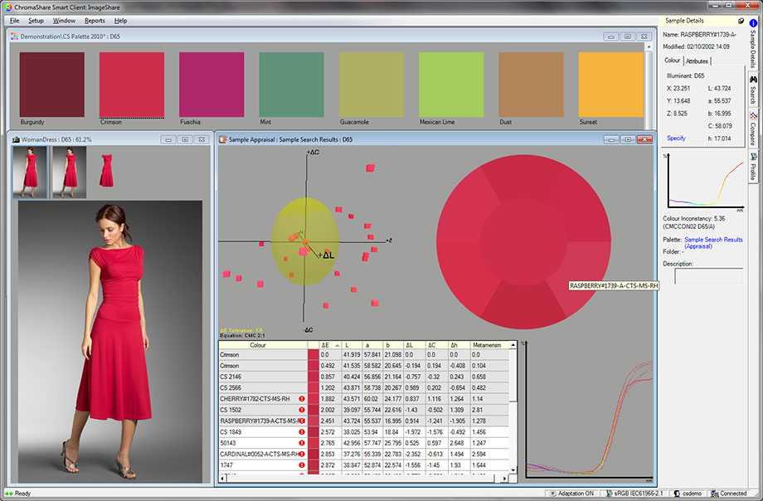Select the RASPBERRY#1739-A-CTS-MS-RH row name
This screenshot has width=763, height=501.
click(262, 421)
